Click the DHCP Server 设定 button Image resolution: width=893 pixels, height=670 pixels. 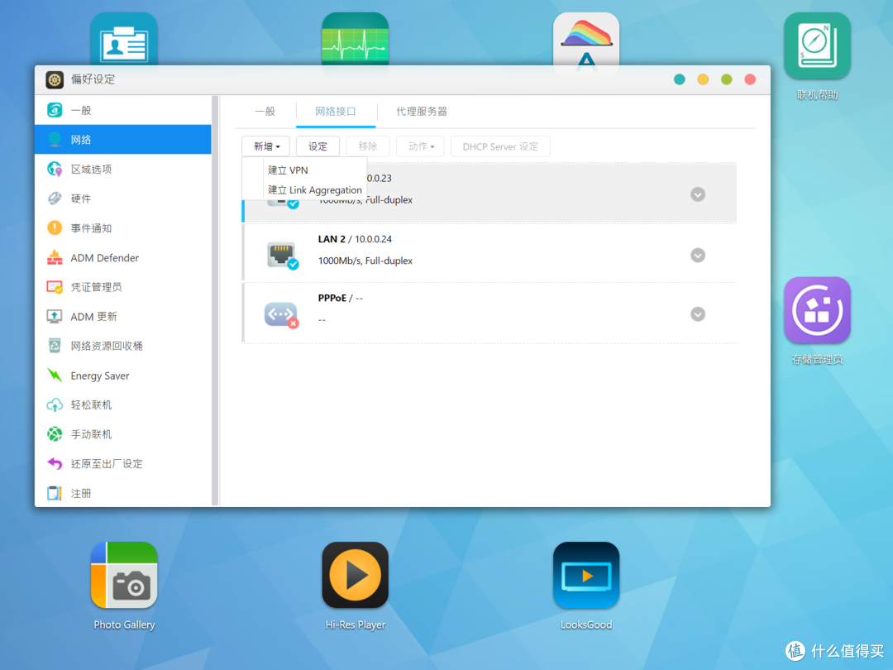coord(500,146)
